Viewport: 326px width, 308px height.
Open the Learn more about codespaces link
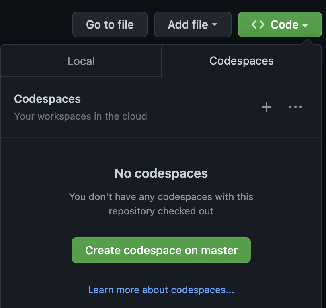[161, 290]
